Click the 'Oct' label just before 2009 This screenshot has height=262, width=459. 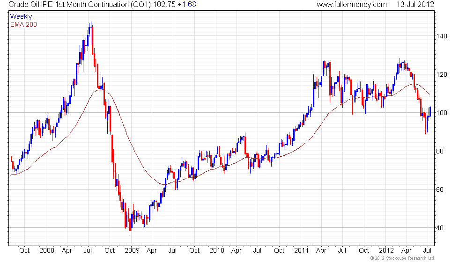tap(110, 250)
